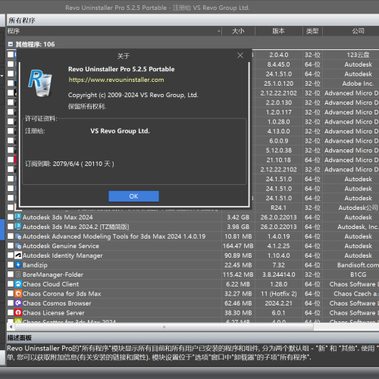Select the Autodesk 3ds Max 2024 row name
This screenshot has height=379, width=379.
[x=58, y=218]
